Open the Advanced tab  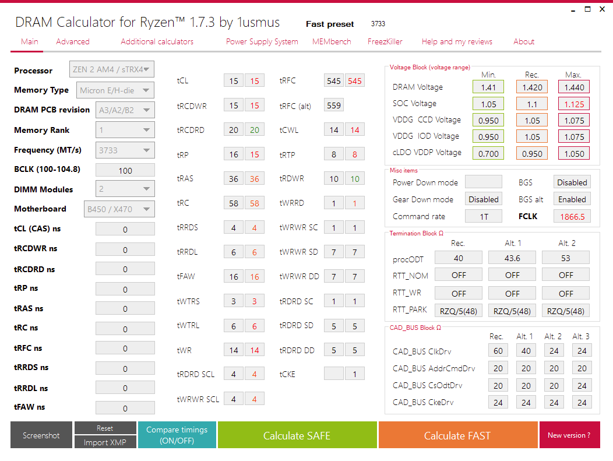click(x=73, y=41)
